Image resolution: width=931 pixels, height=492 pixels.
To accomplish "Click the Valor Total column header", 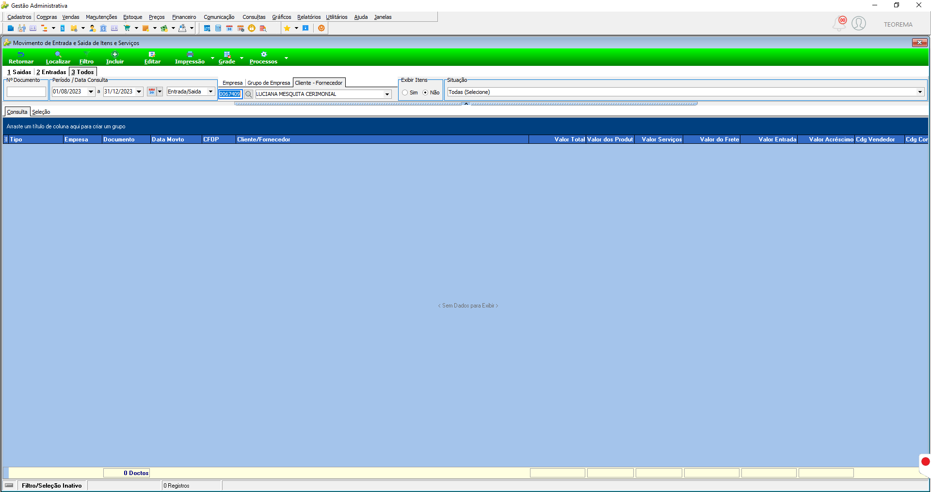I will pos(557,139).
